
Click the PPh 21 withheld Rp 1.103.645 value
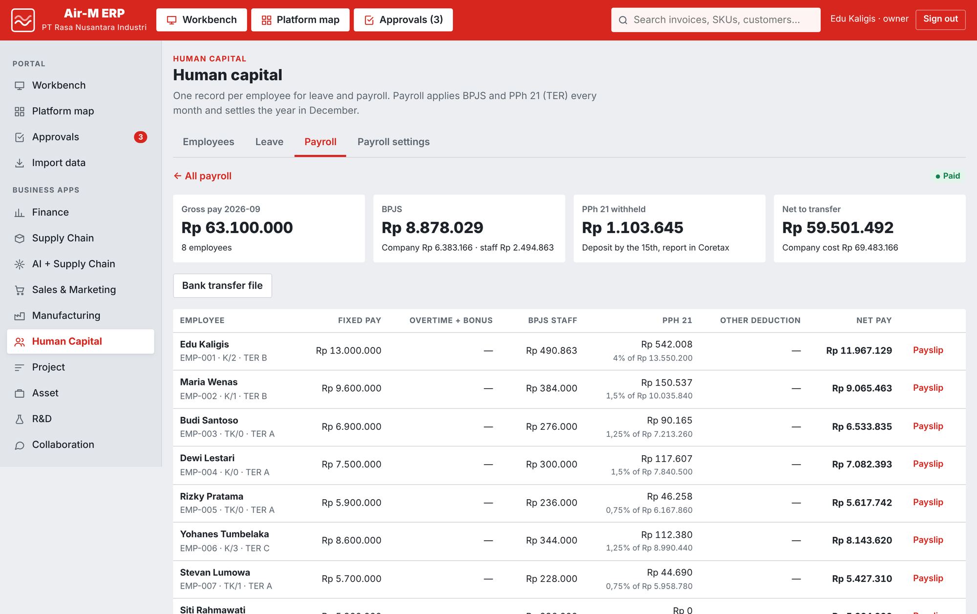[x=633, y=228]
